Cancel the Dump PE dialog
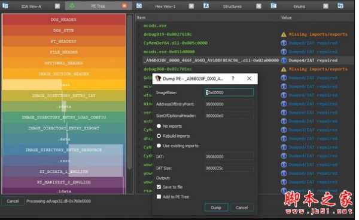 point(242,207)
